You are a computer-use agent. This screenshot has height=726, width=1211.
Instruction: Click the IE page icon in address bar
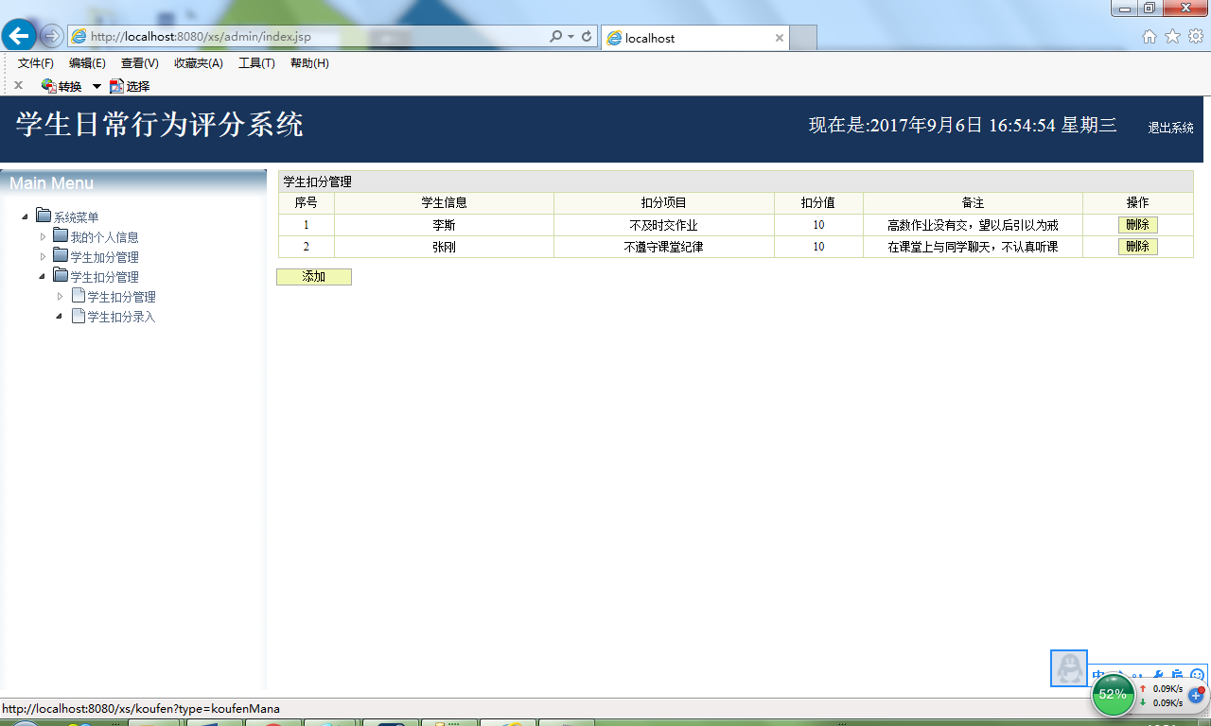[79, 37]
